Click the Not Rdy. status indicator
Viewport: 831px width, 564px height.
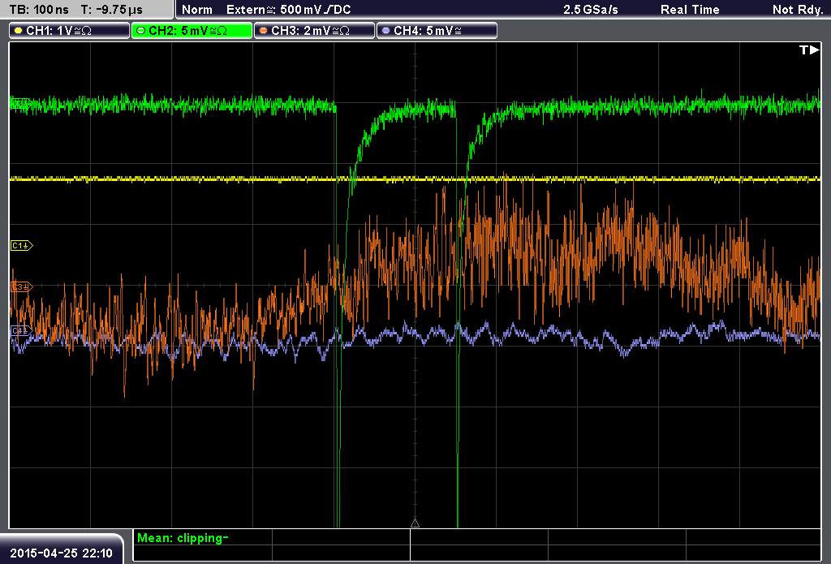click(798, 10)
